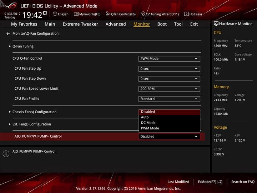257x193 pixels.
Task: Click the date 01/31/2017 Tuesday
Action: tap(12, 15)
